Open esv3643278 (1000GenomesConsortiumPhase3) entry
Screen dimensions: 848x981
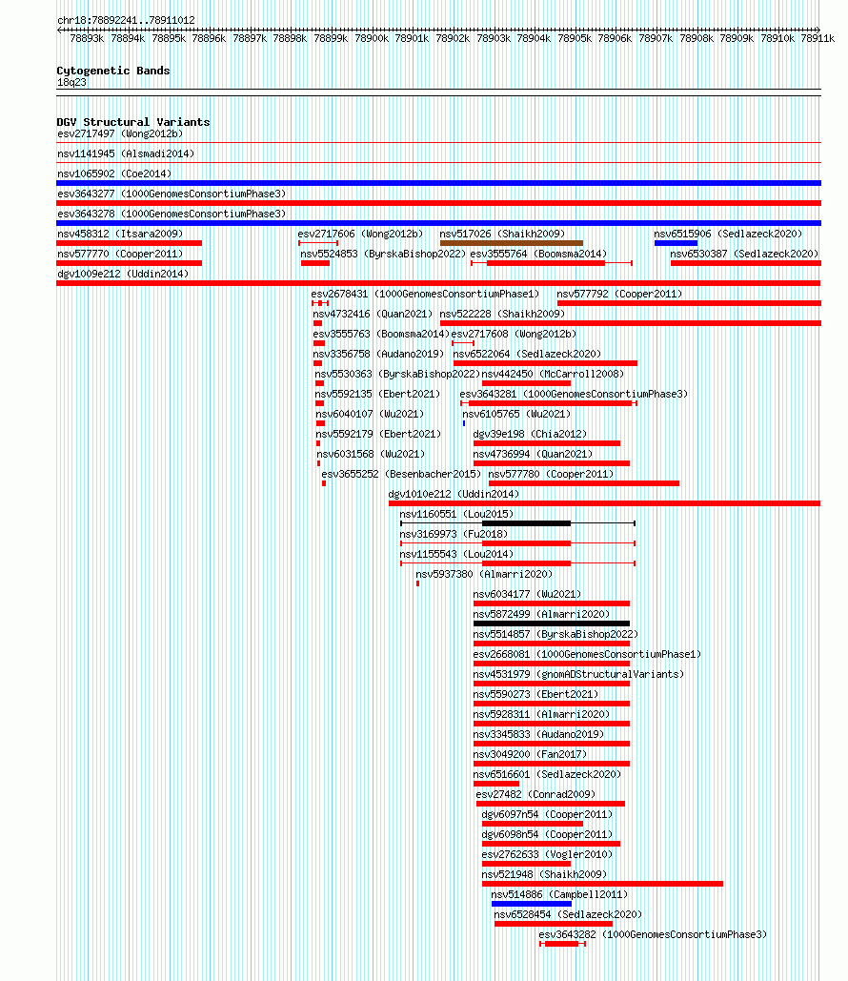tap(172, 214)
